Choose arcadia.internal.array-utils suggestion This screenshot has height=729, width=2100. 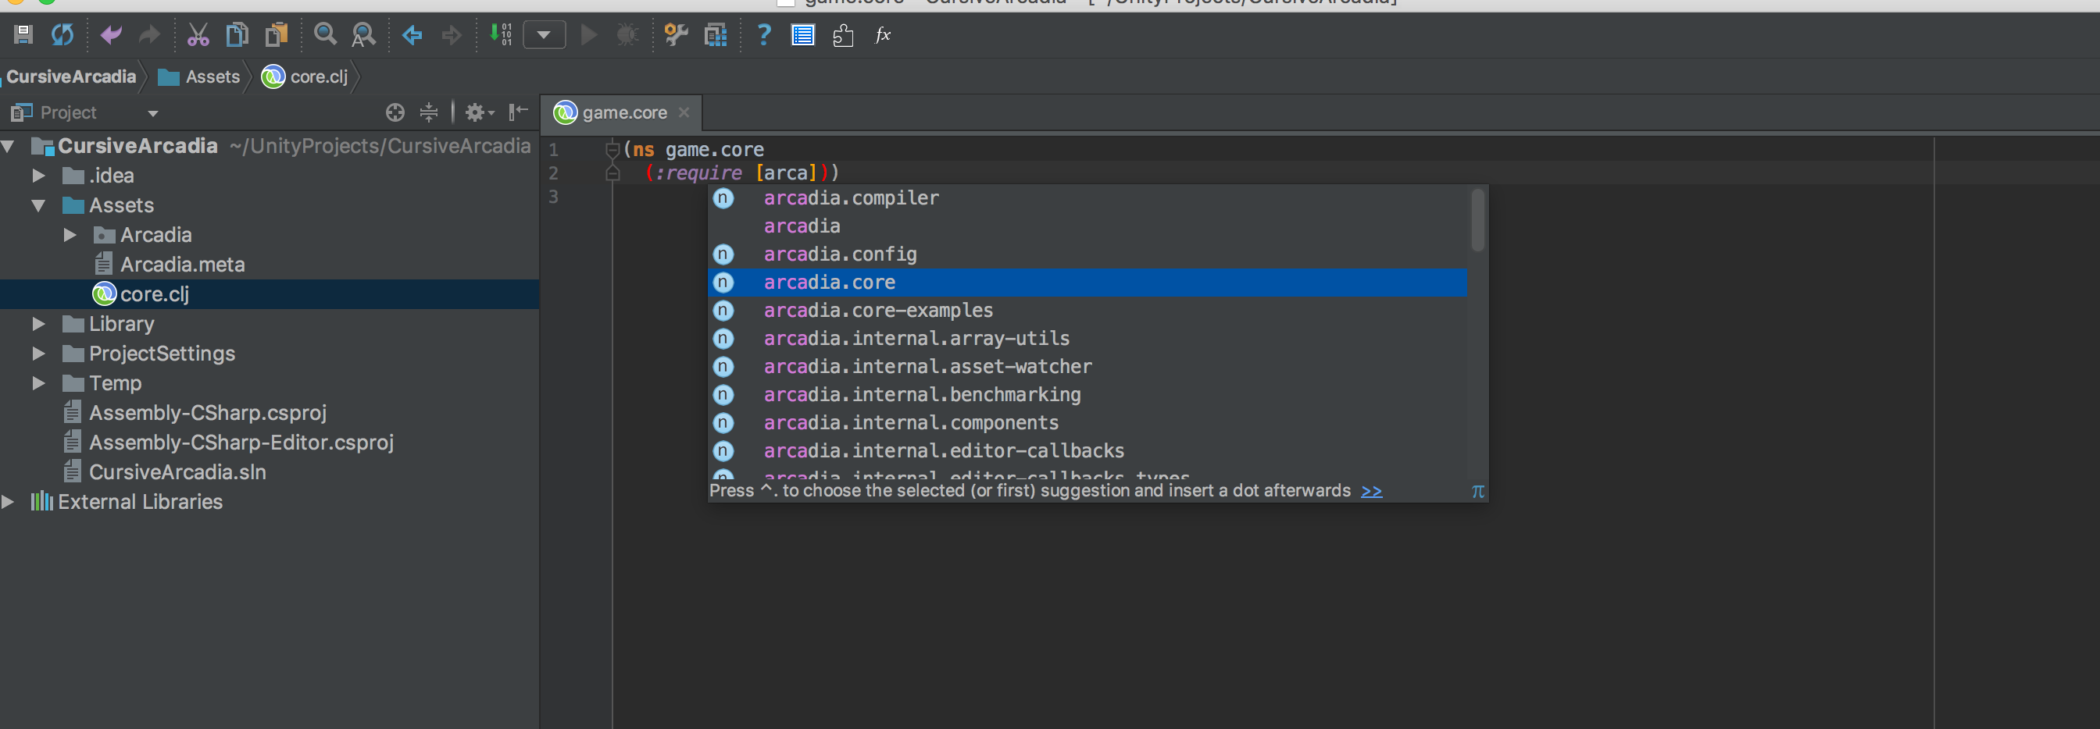coord(1087,338)
